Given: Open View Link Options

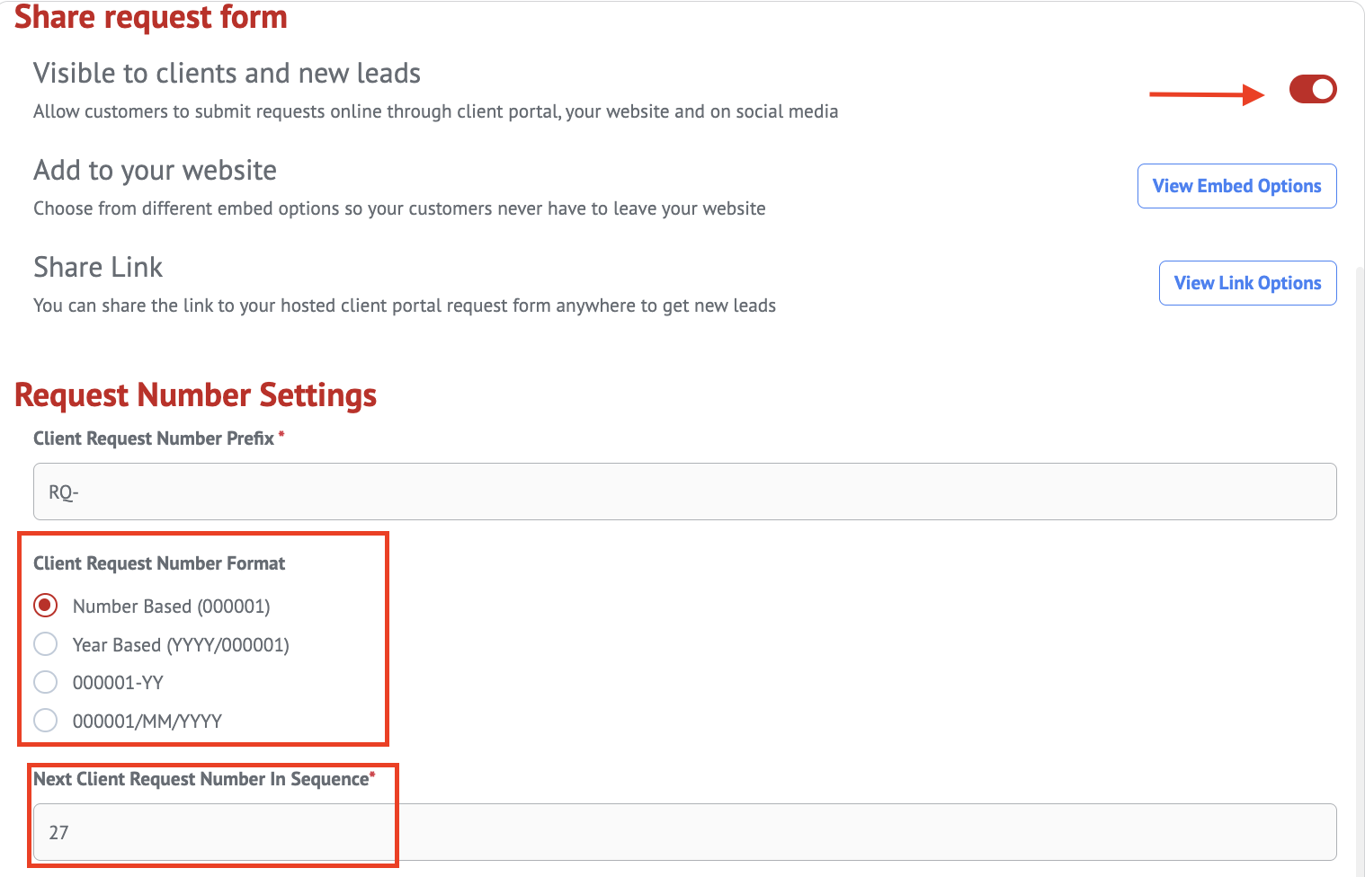Looking at the screenshot, I should tap(1247, 283).
